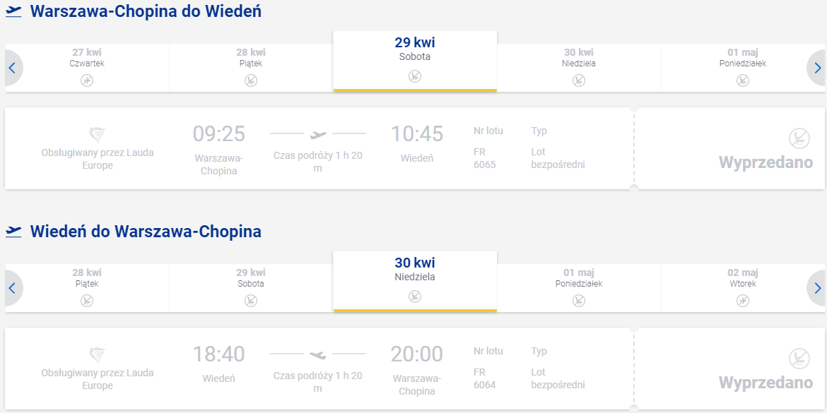Image resolution: width=827 pixels, height=413 pixels.
Task: Select outbound date 01 maj Poniedziałek
Action: (x=743, y=68)
